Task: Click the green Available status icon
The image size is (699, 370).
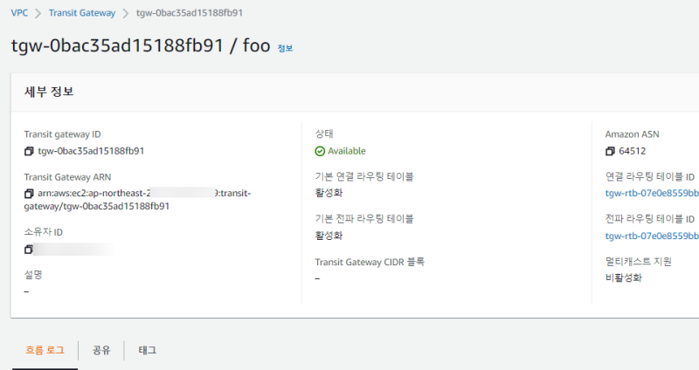Action: point(320,151)
